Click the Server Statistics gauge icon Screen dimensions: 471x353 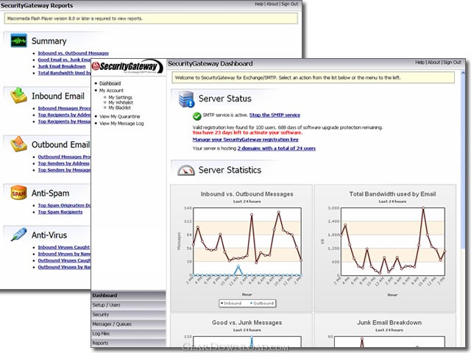(186, 170)
